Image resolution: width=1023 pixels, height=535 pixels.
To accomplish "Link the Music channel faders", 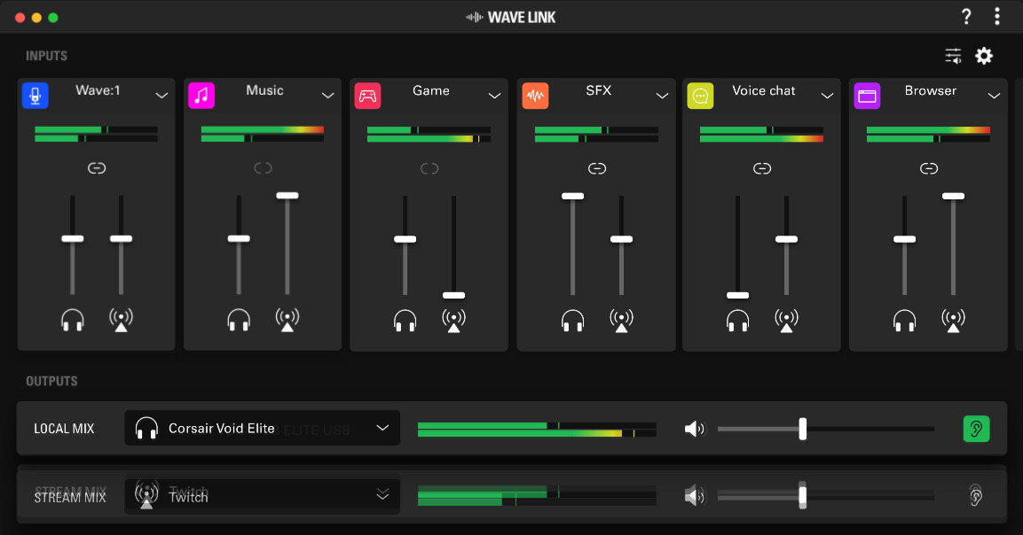I will pos(263,168).
